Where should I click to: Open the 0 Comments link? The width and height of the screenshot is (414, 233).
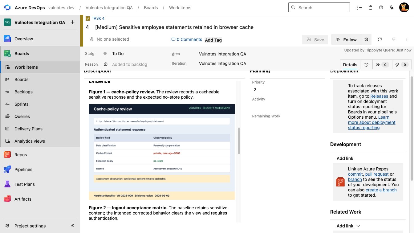(187, 39)
